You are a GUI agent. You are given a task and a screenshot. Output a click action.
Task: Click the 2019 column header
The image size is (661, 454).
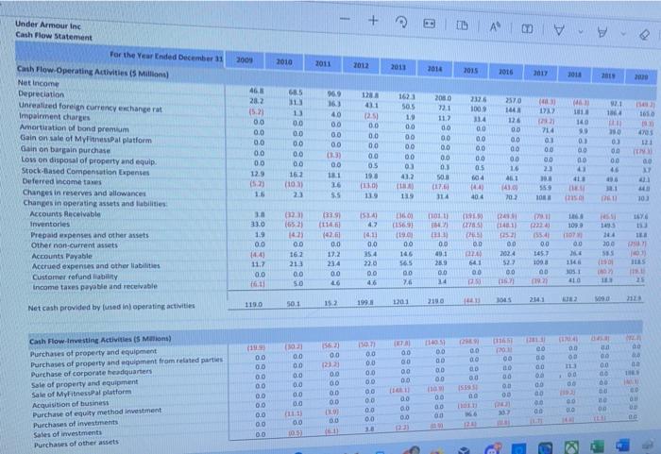608,76
